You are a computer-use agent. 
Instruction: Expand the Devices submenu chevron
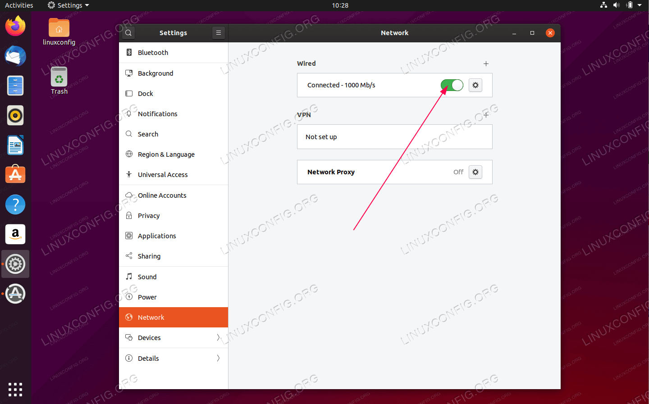pos(218,337)
